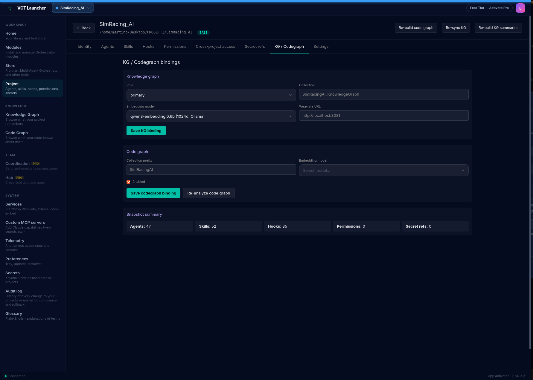Open Custom MCP servers in the sidebar
Viewport: 533px width, 380px height.
[33, 227]
